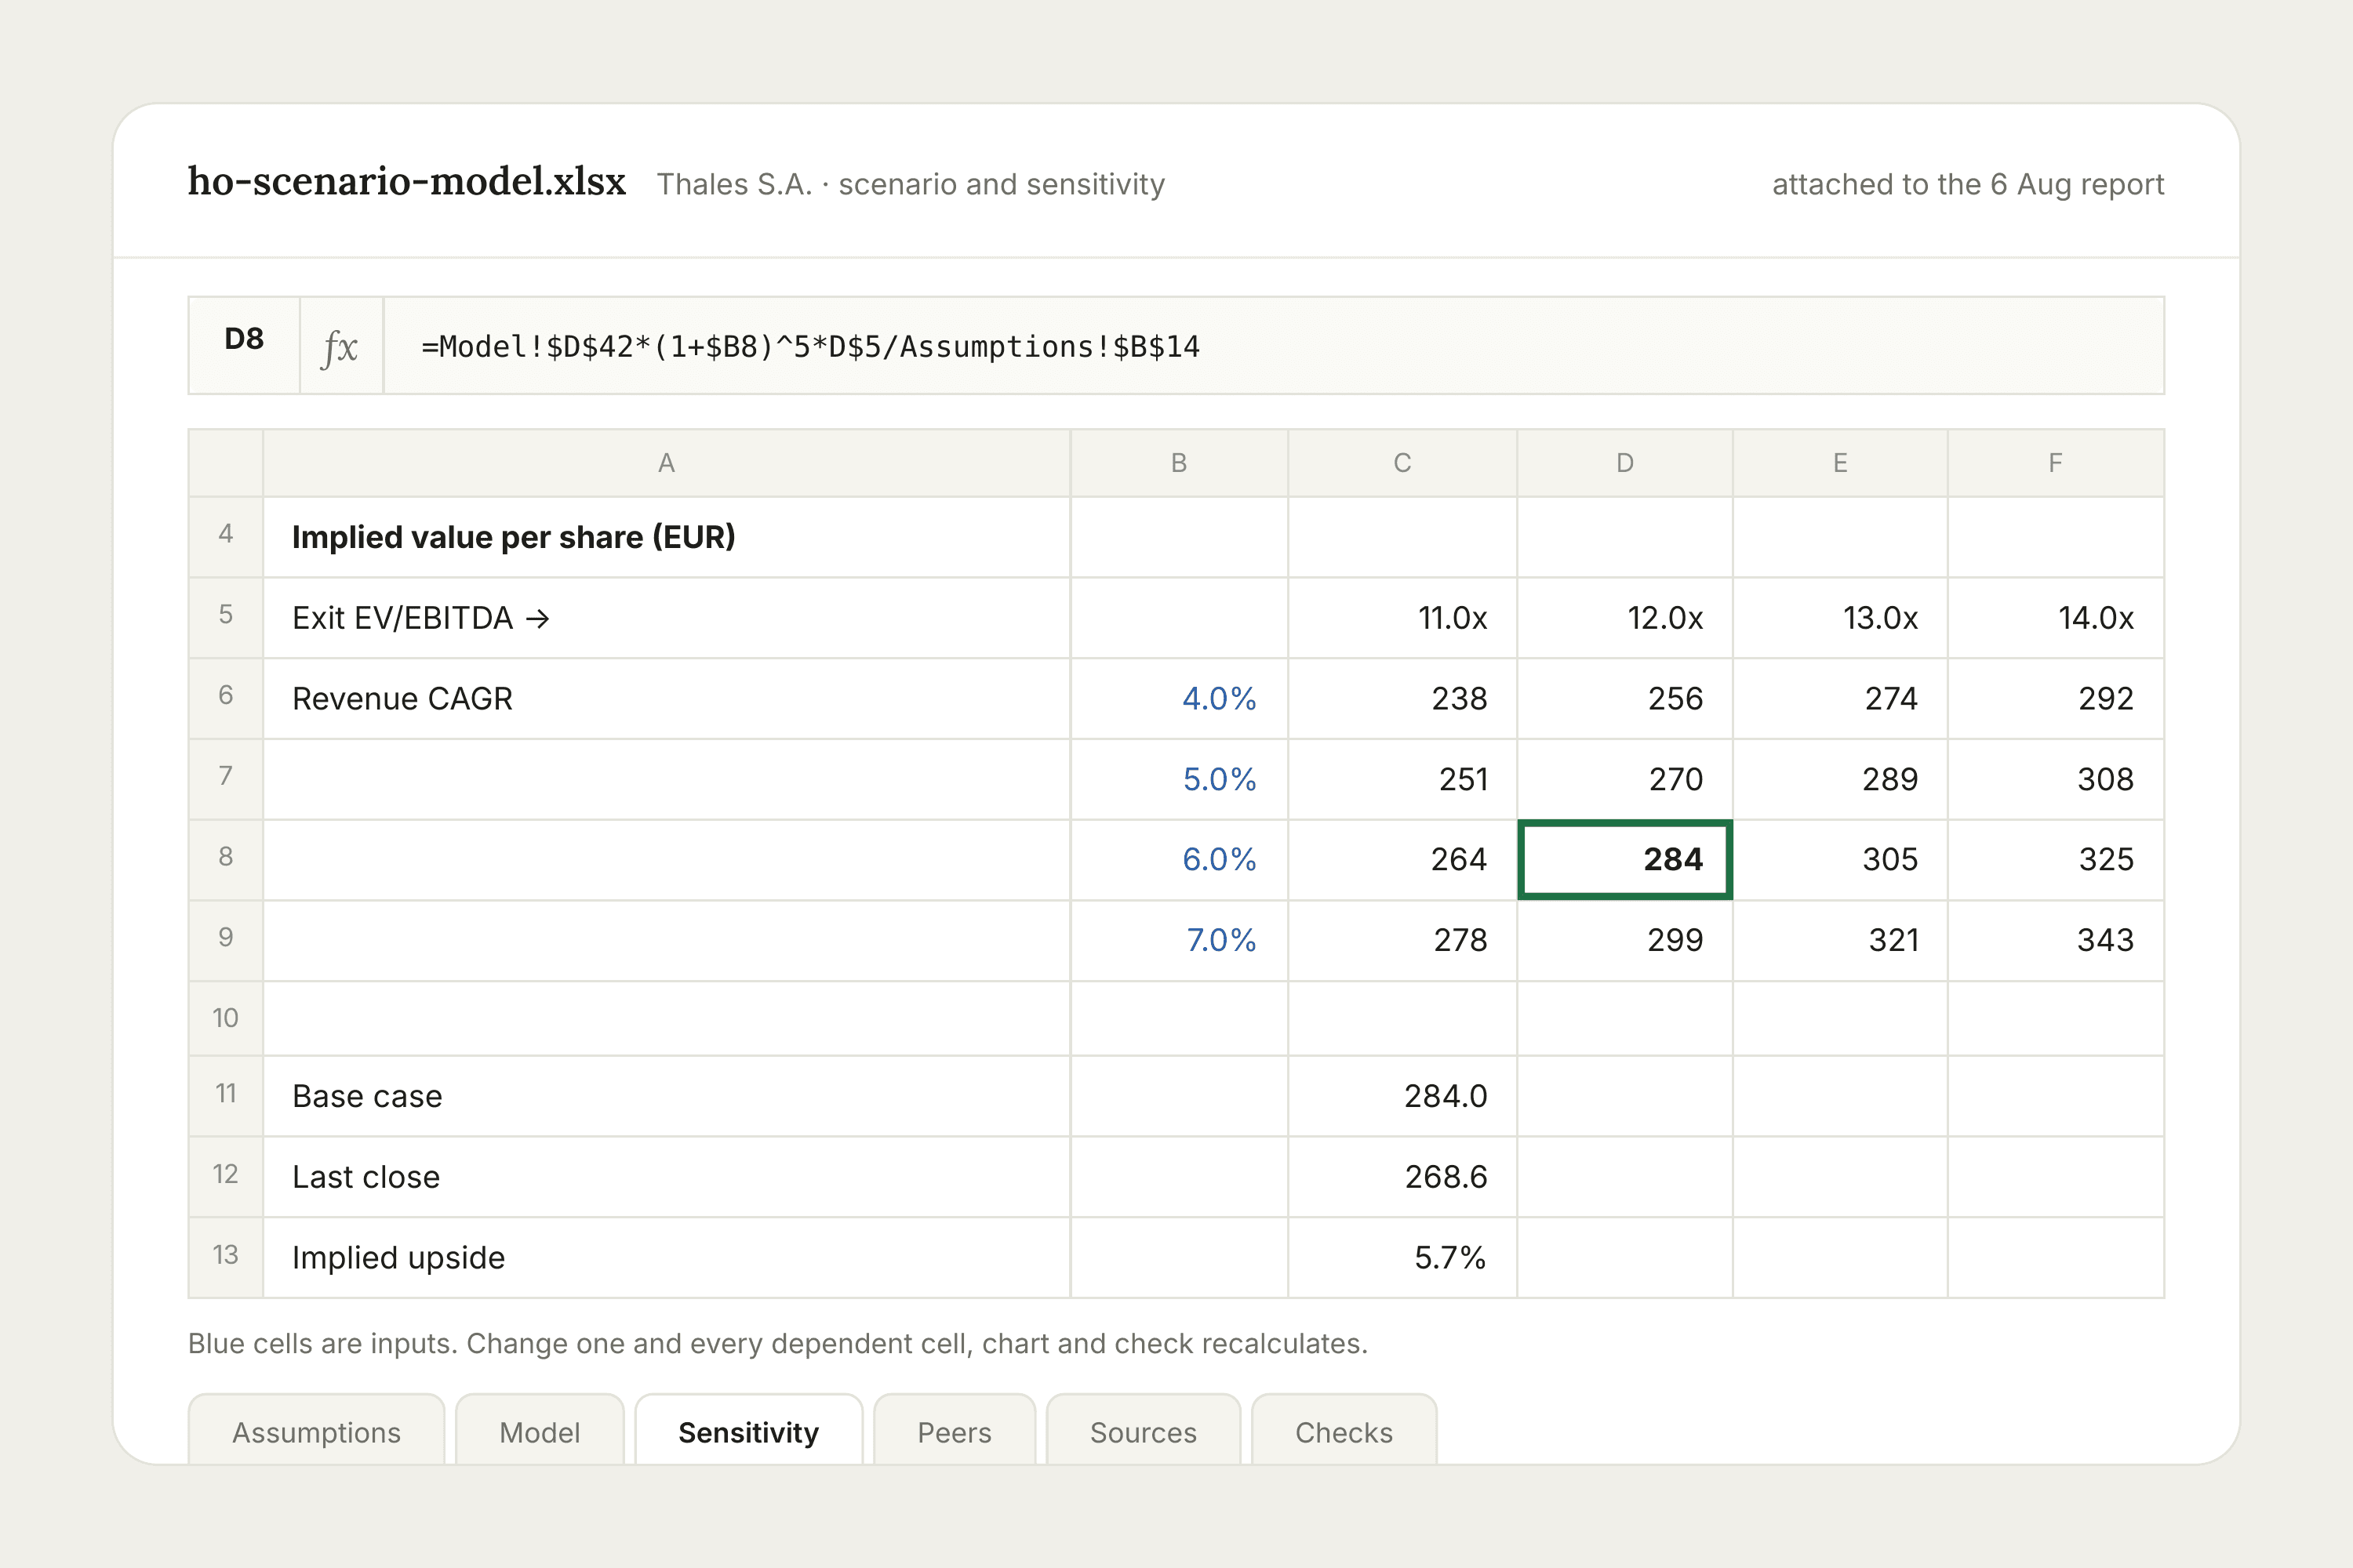Click the cell showing 343
The image size is (2353, 1568).
click(x=2056, y=940)
